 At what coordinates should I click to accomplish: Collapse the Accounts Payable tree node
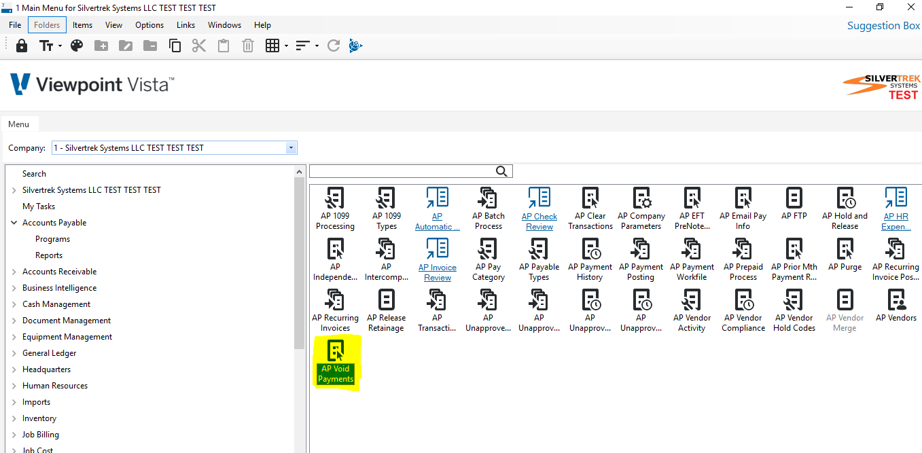coord(14,222)
